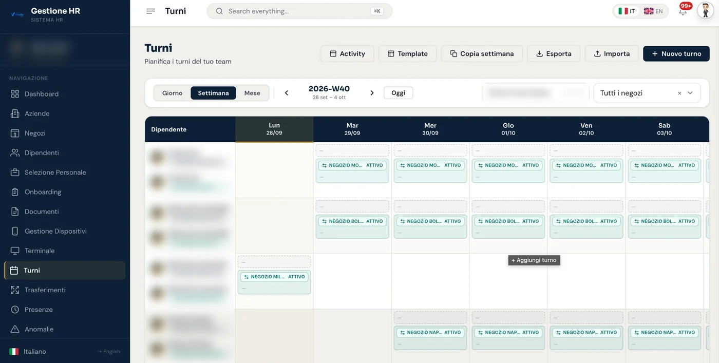This screenshot has height=363, width=719.
Task: Click the Documenti file icon
Action: (x=14, y=212)
